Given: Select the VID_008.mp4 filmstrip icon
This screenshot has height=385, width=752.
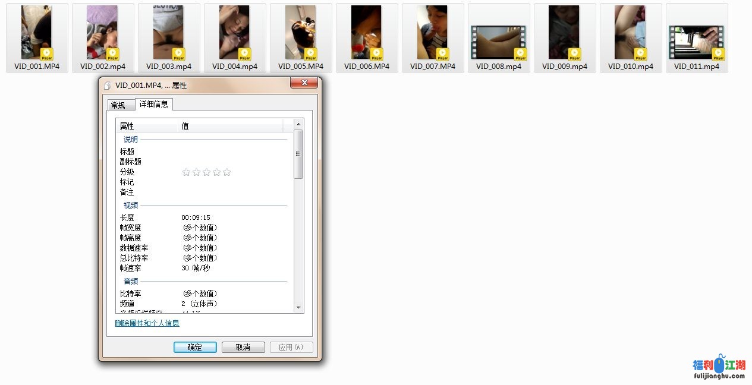Looking at the screenshot, I should click(498, 42).
